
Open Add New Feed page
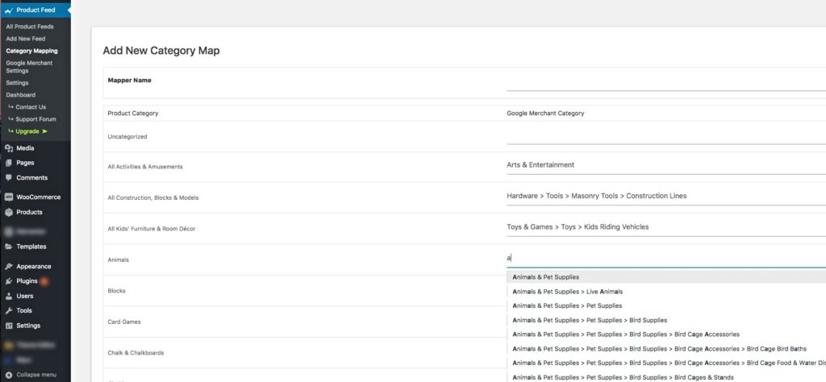25,39
